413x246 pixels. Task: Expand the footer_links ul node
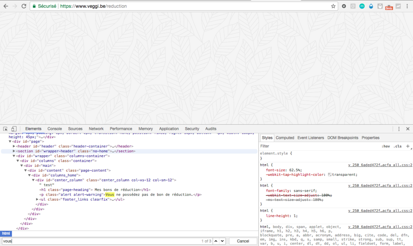click(x=38, y=199)
